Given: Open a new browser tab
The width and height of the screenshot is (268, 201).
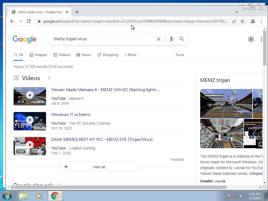Looking at the screenshot, I should [x=77, y=12].
